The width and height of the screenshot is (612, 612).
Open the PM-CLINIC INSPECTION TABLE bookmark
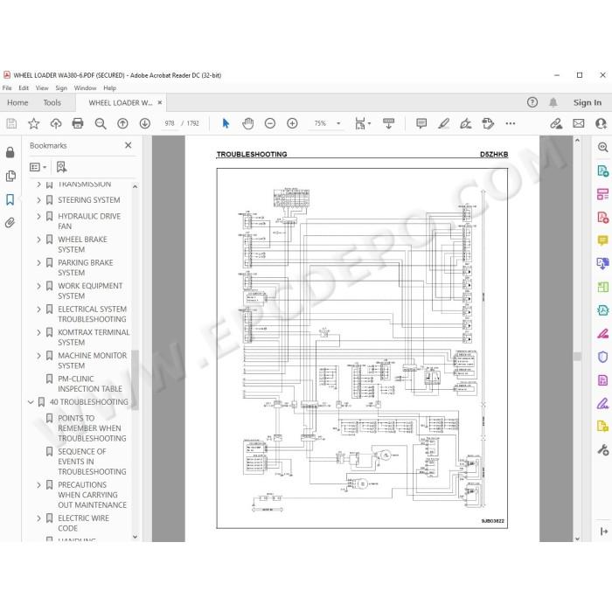point(90,384)
